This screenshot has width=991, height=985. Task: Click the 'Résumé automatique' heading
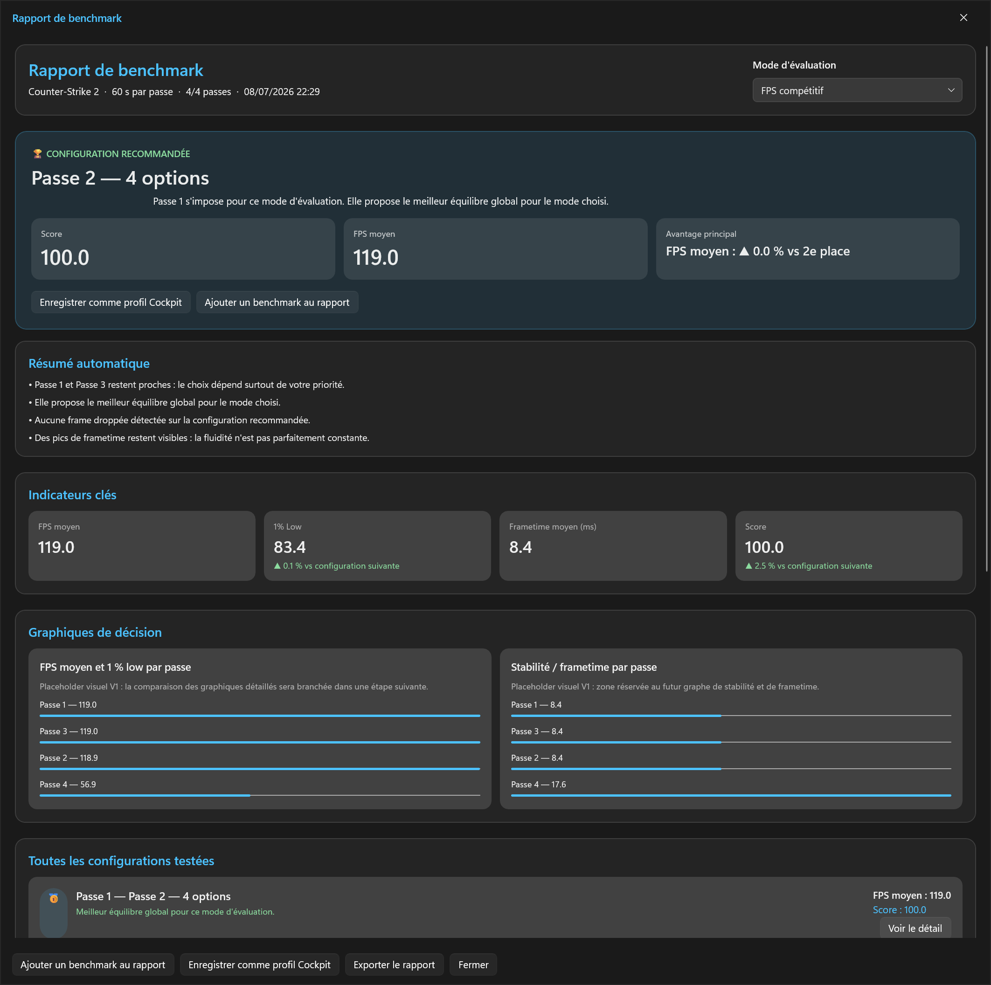click(89, 364)
